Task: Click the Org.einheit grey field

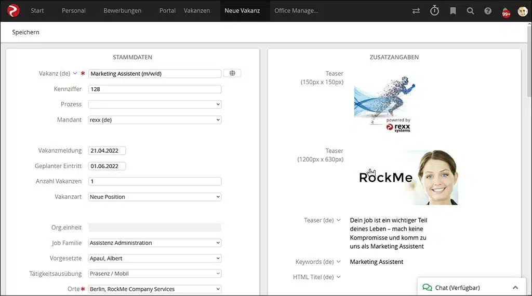Action: [x=155, y=227]
